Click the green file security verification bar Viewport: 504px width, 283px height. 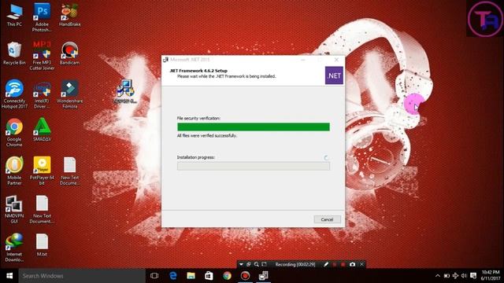(254, 127)
